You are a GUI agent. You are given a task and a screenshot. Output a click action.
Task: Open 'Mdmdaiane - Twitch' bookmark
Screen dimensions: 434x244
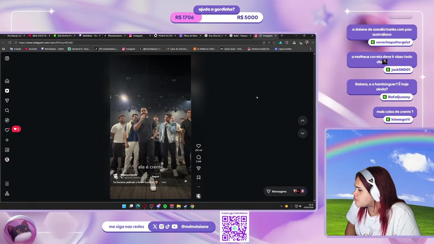coord(52,49)
